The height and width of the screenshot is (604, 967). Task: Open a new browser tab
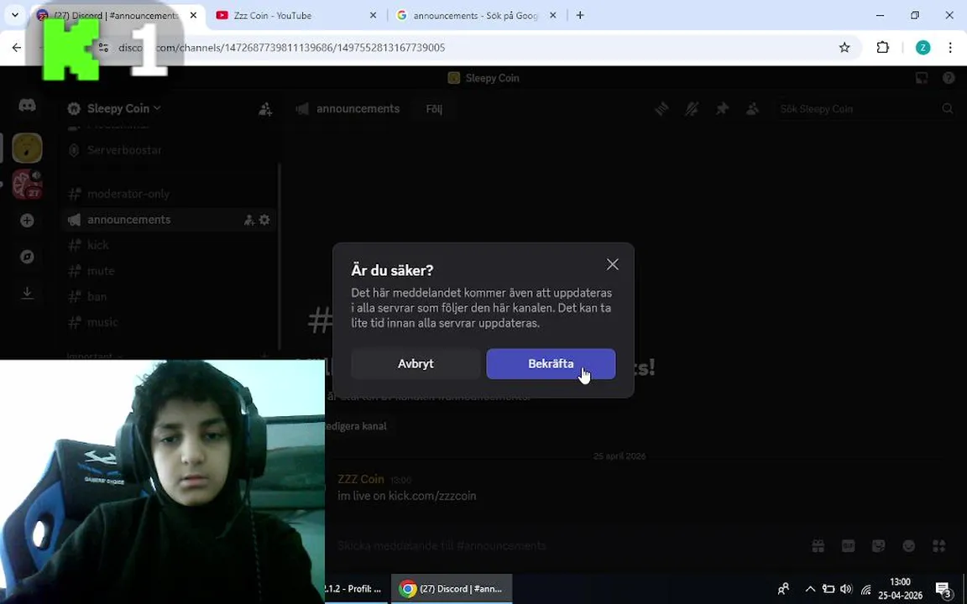click(x=580, y=15)
